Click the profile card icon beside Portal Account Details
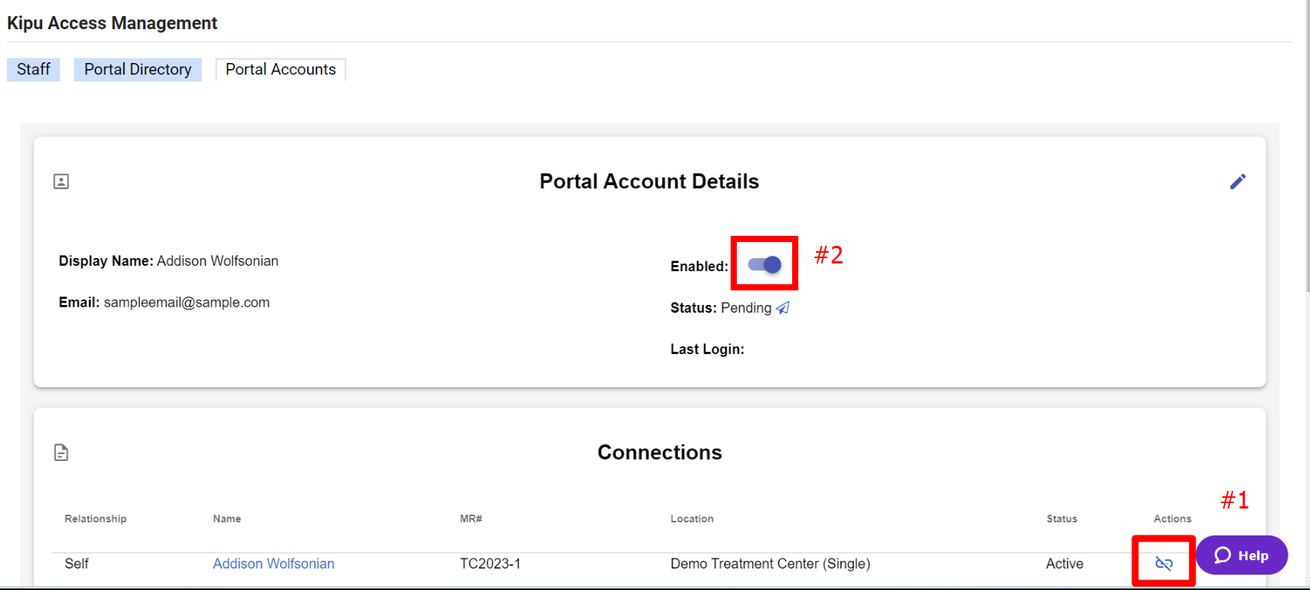1310x590 pixels. [x=61, y=181]
